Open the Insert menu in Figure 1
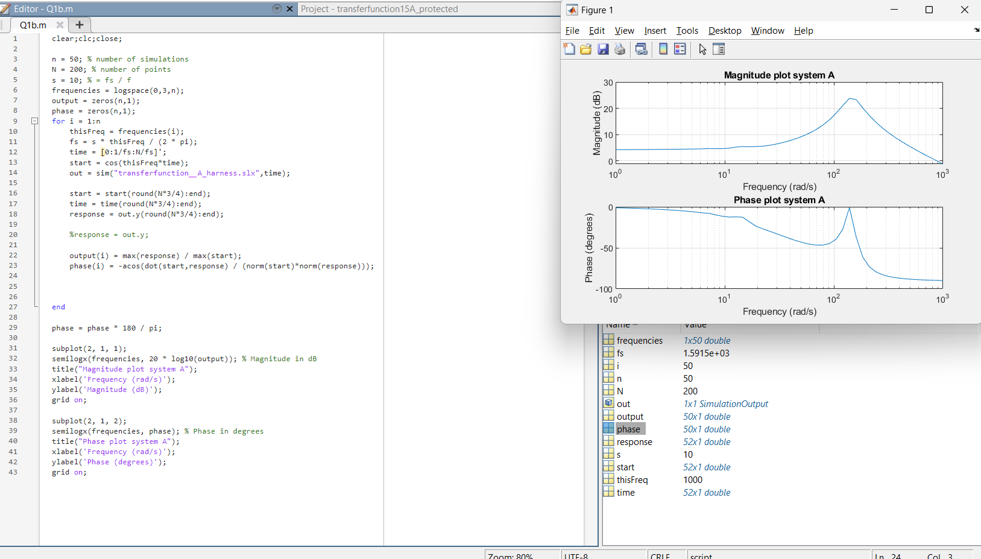The width and height of the screenshot is (981, 559). (x=655, y=31)
